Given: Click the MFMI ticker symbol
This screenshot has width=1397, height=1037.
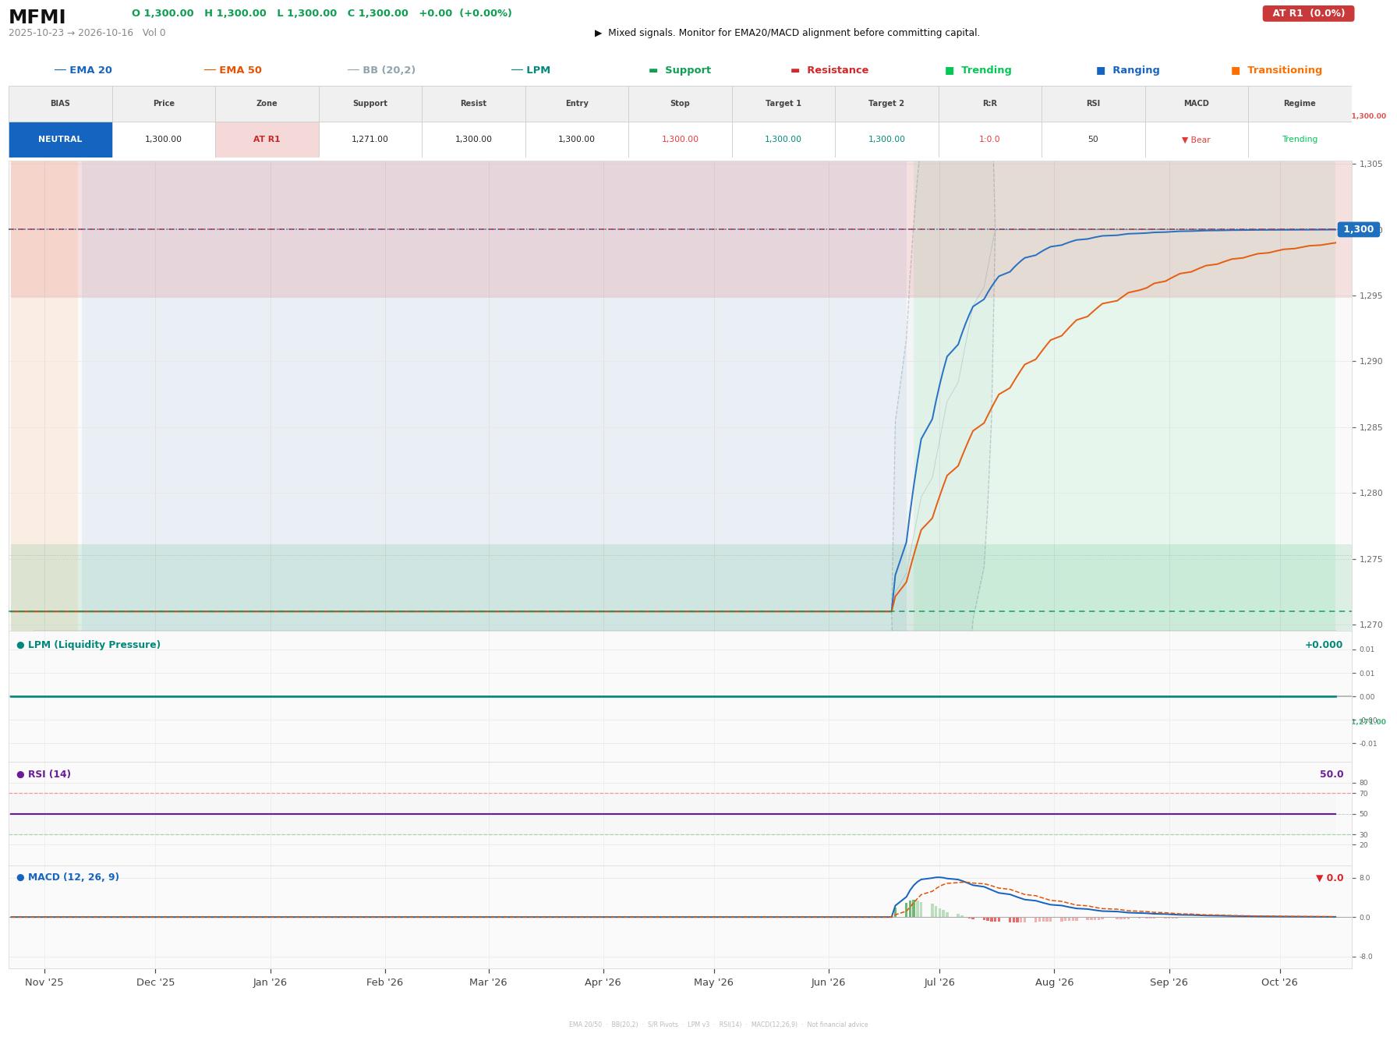Looking at the screenshot, I should coord(37,17).
